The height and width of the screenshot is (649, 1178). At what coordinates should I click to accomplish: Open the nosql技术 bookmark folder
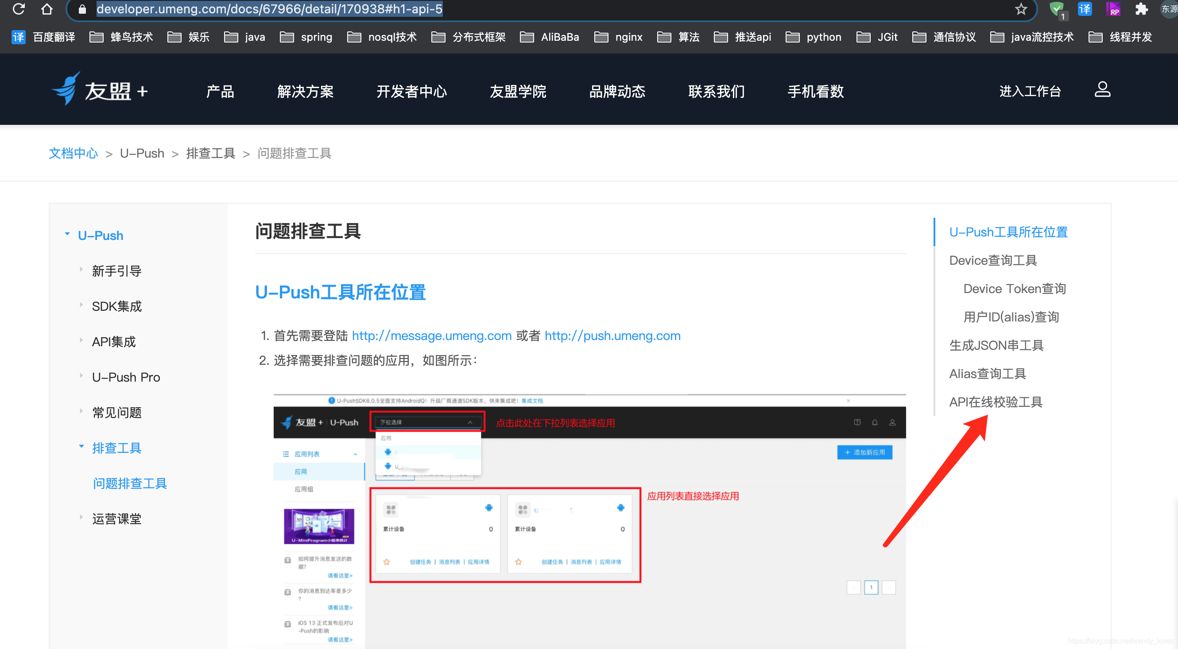(x=382, y=37)
